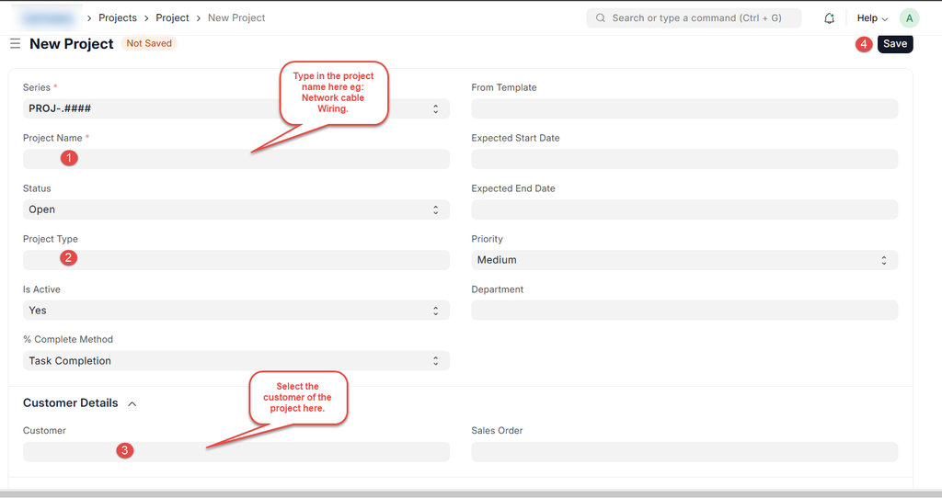Go to Project breadcrumb link
Screen dimensions: 942x498
tap(172, 18)
